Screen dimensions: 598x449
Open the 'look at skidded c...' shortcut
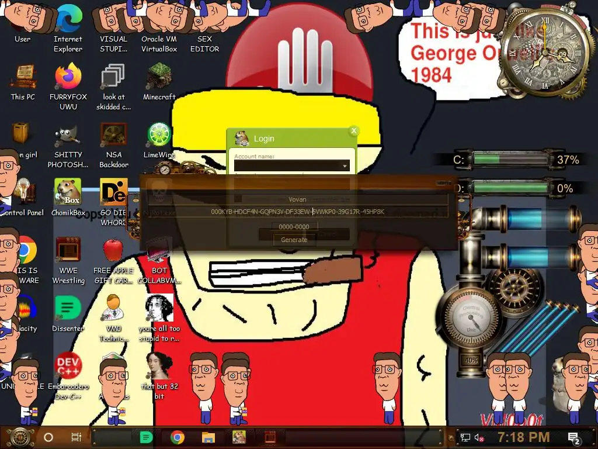click(x=113, y=87)
